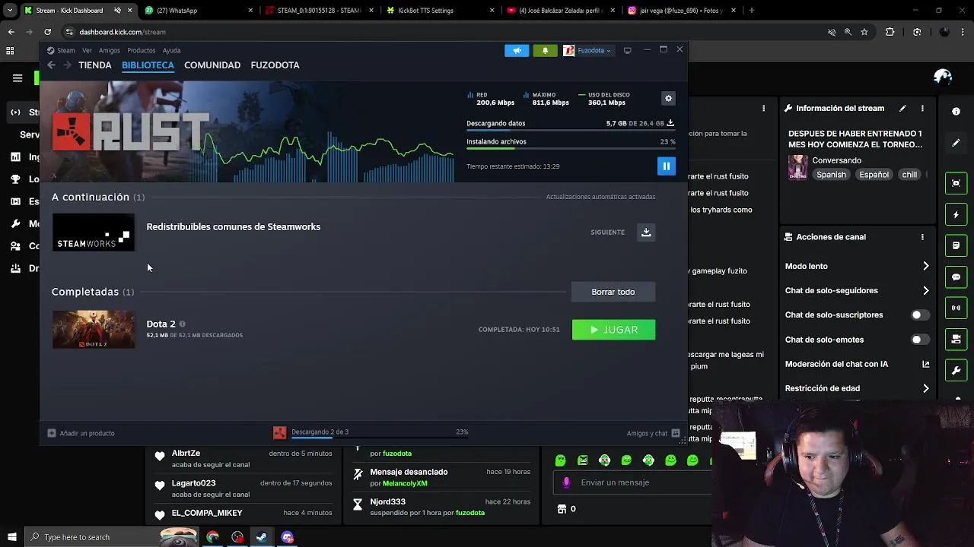The image size is (974, 547).
Task: Click the info icon in Kick sidebar
Action: [x=956, y=112]
